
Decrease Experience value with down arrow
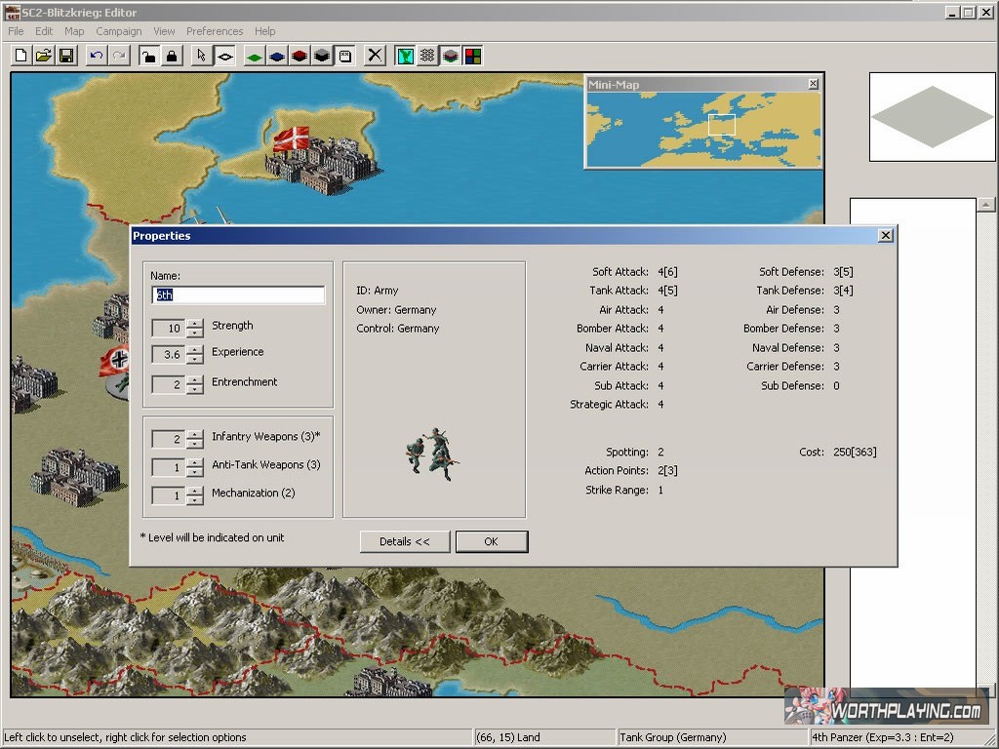[195, 359]
